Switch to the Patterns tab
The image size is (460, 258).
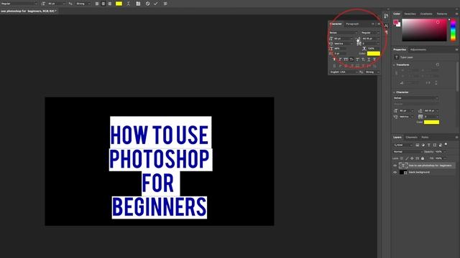(x=442, y=14)
